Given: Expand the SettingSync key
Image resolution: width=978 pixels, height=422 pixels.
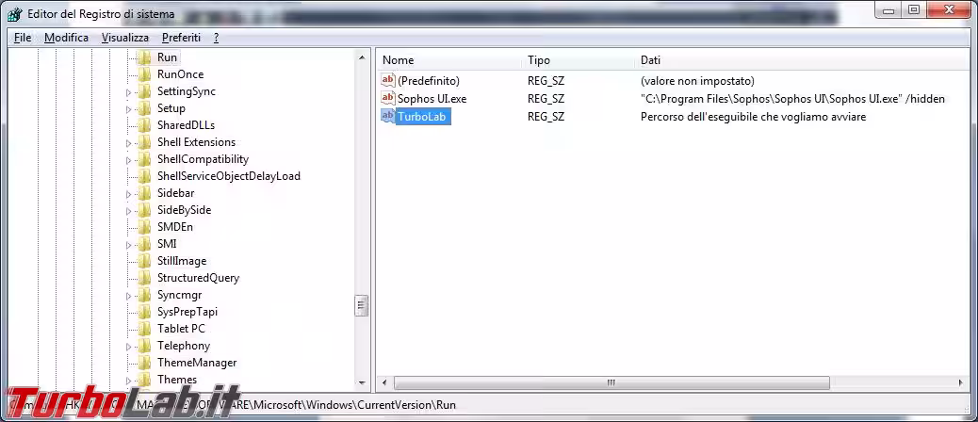Looking at the screenshot, I should [x=128, y=92].
